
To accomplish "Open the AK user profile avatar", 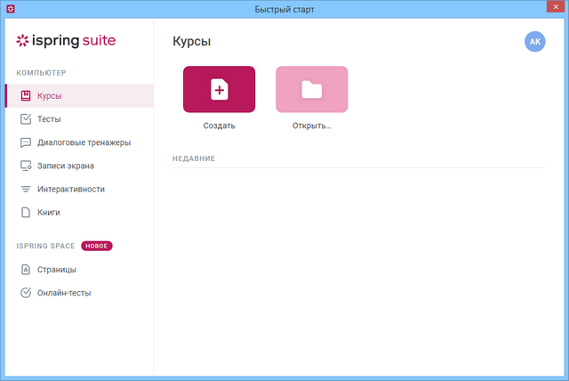I will coord(535,41).
